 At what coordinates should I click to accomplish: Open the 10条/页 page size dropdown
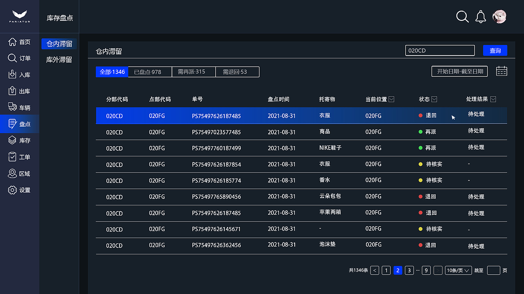click(458, 270)
